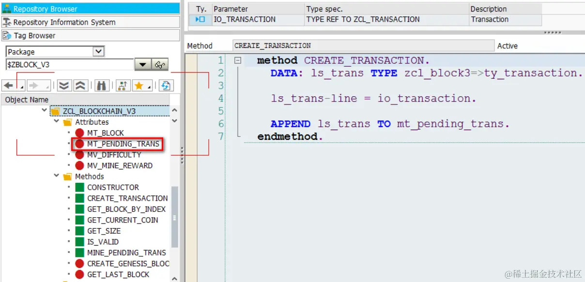Click the red circle icon beside MT_BLOCK
Image resolution: width=585 pixels, height=282 pixels.
pyautogui.click(x=79, y=133)
